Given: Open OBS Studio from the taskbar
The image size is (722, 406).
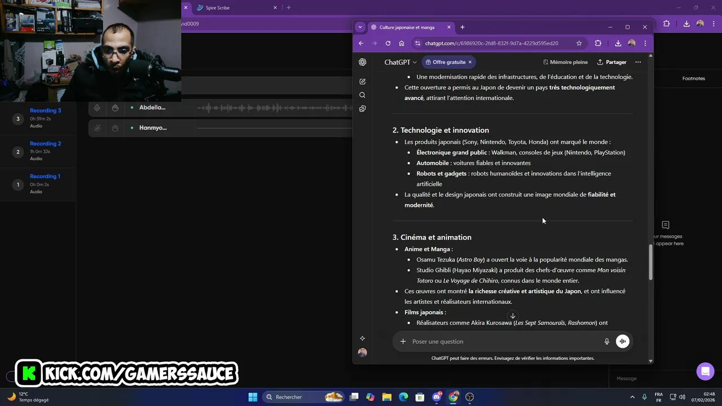Looking at the screenshot, I should click(469, 397).
